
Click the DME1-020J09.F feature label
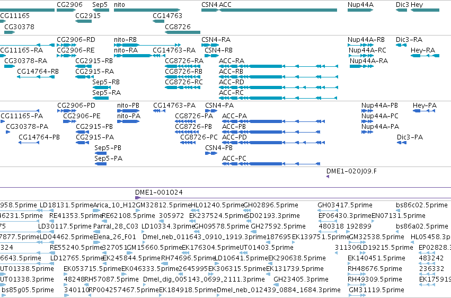(351, 171)
